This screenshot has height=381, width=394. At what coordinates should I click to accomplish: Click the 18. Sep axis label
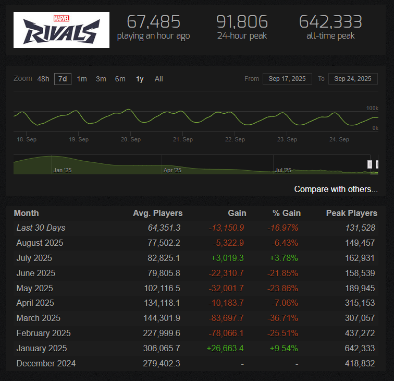(x=27, y=139)
